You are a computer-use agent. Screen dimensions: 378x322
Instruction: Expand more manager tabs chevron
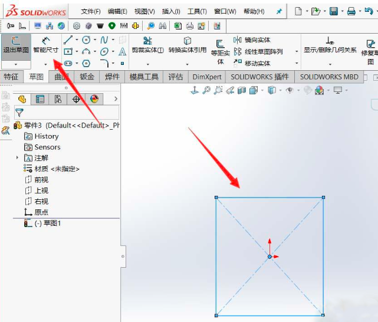(116, 99)
